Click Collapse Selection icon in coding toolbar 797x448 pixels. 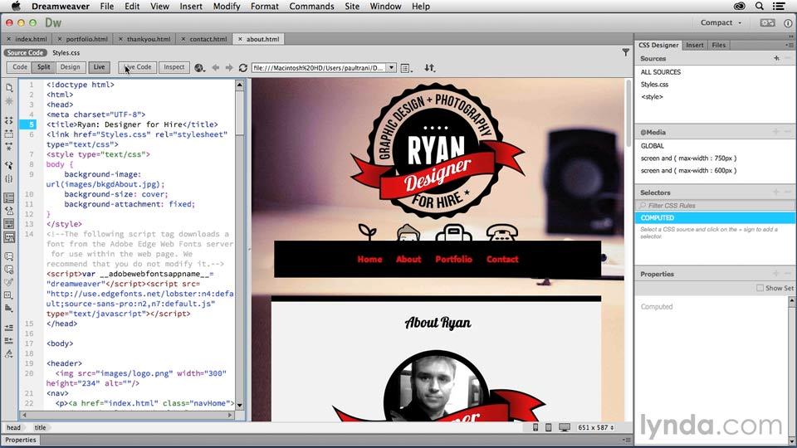pyautogui.click(x=9, y=134)
